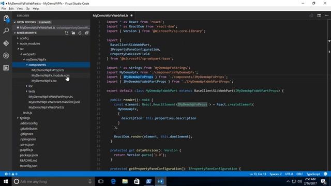The image size is (331, 186).
Task: Expand the loc folder
Action: click(26, 86)
